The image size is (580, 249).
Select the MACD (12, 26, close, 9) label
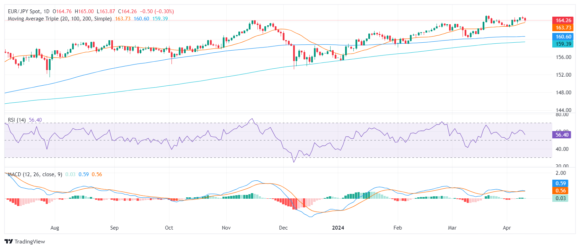coord(35,174)
